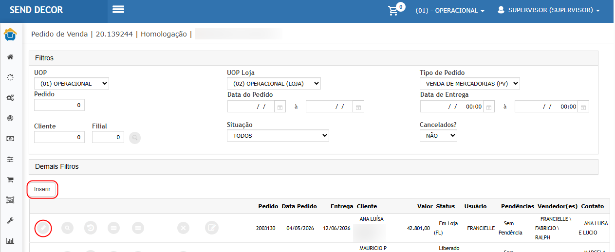
Task: Click the 12/06/2026 delivery date cell
Action: pos(337,228)
